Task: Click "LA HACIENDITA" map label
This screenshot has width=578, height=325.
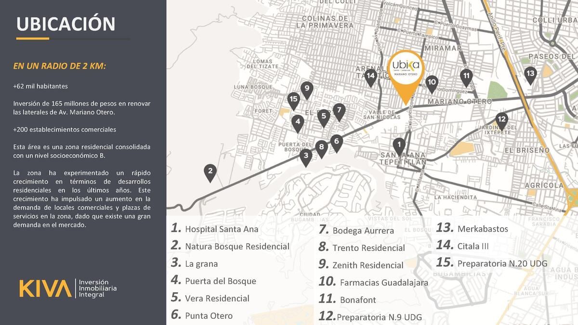Action: point(455,197)
